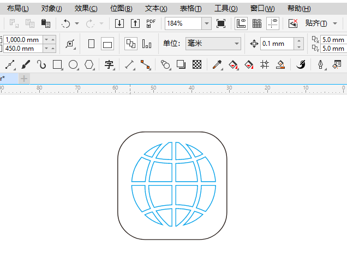
Task: Toggle the Show Rulers button
Action: pyautogui.click(x=241, y=23)
